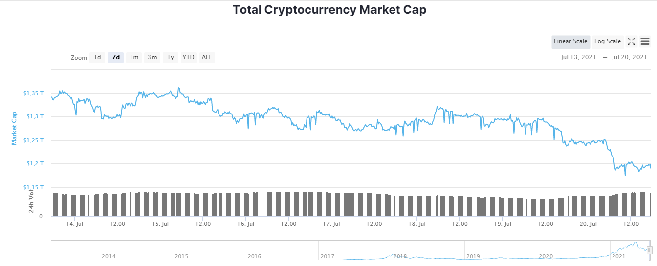Set zoom range to 1d
Screen dimensions: 657x266
click(97, 57)
